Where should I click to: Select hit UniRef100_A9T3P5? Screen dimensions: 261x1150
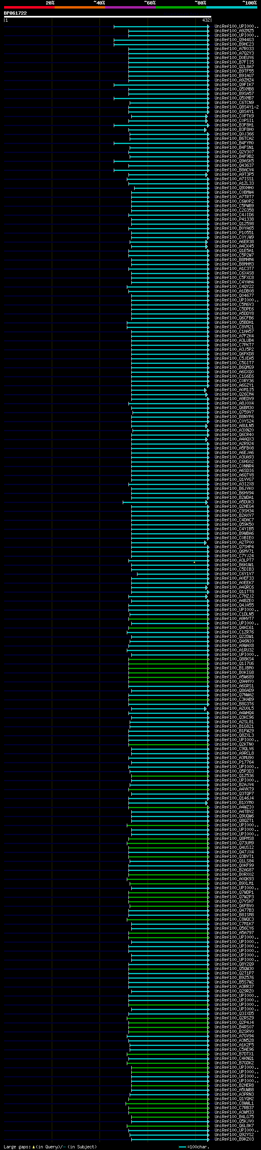coord(234,174)
